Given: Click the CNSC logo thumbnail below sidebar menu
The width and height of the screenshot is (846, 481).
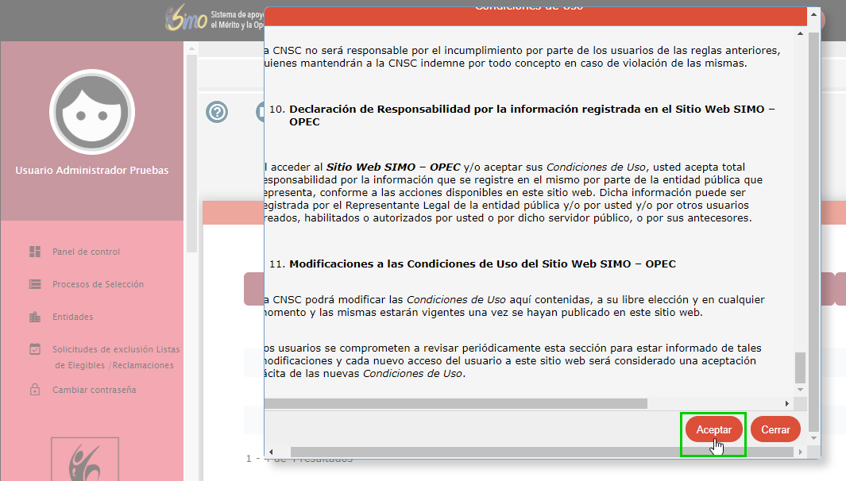Looking at the screenshot, I should coord(85,459).
